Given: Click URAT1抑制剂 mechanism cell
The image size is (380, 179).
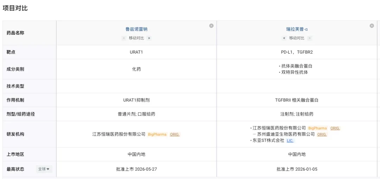Looking at the screenshot, I should tap(137, 100).
